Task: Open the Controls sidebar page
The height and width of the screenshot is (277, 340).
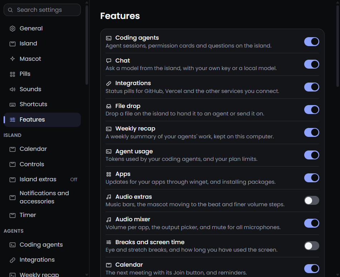Action: coord(42,164)
